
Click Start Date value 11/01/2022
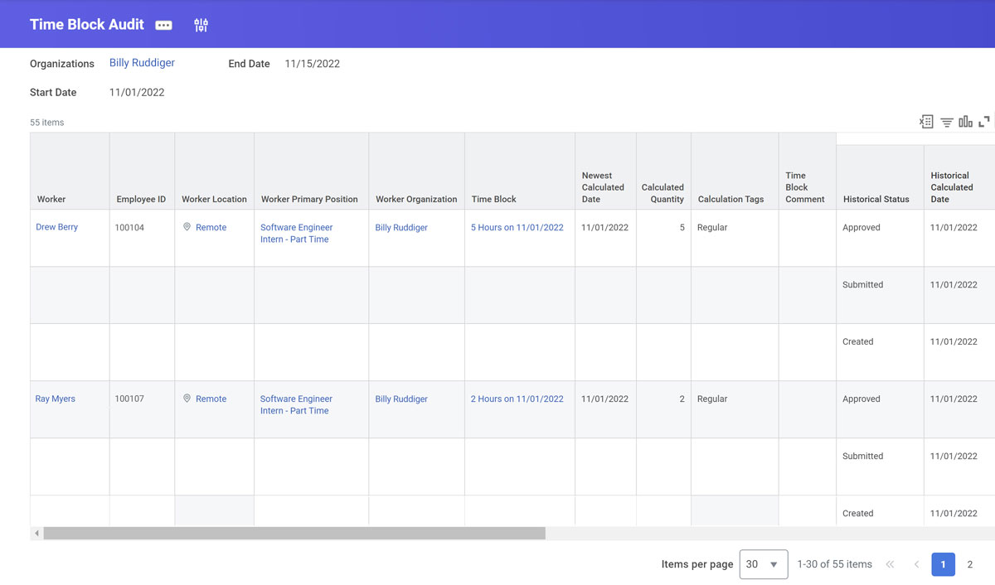[137, 93]
